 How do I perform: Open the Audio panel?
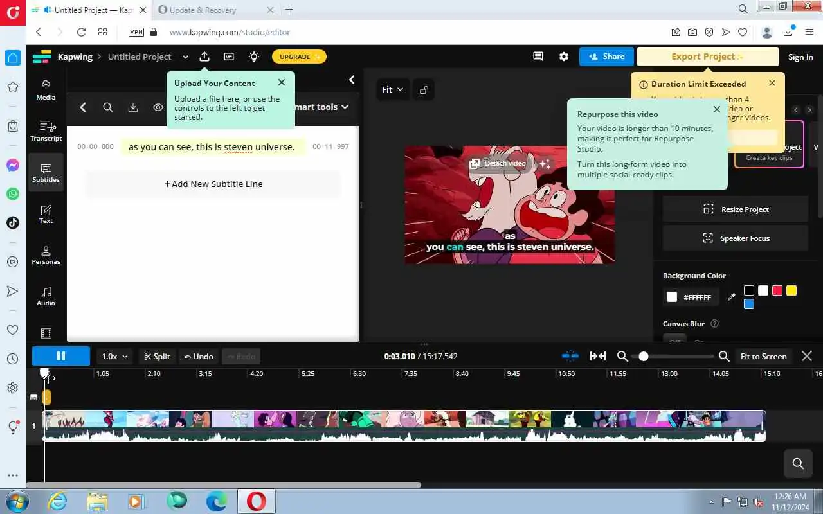[x=46, y=296]
